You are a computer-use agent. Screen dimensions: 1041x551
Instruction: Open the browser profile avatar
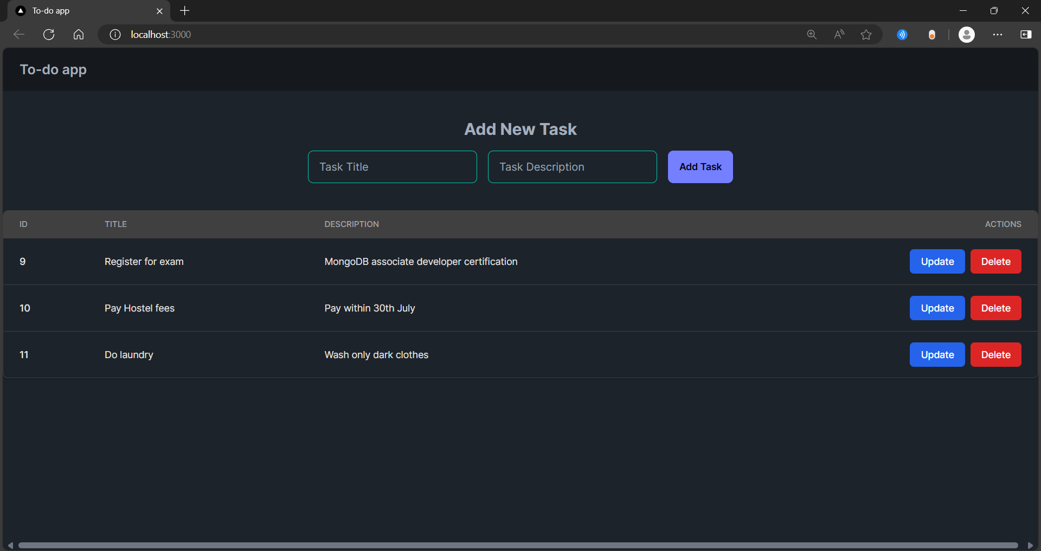point(967,35)
